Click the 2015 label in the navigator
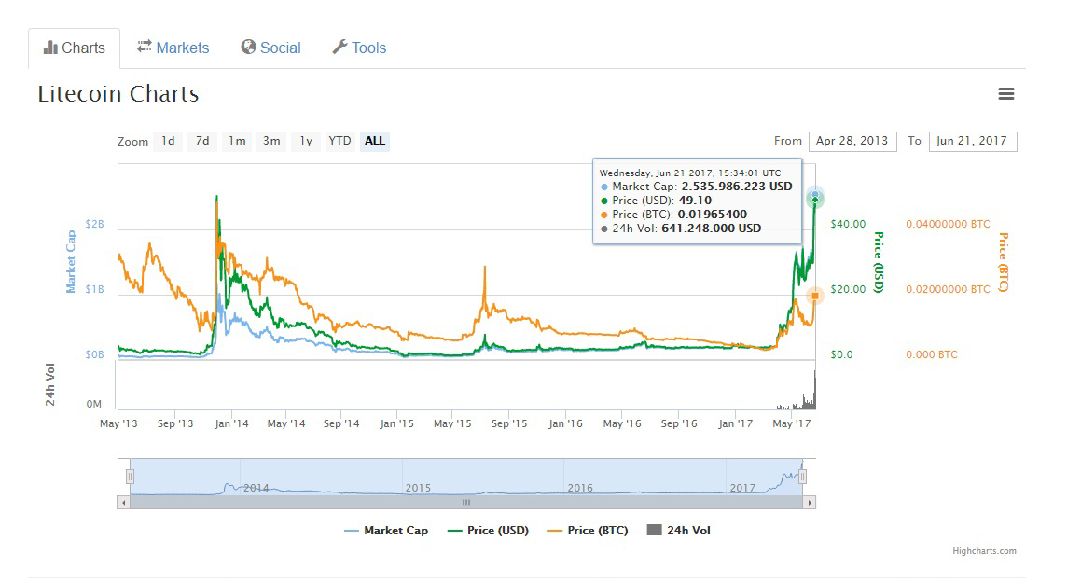Screen dimensions: 1067x582 point(418,488)
